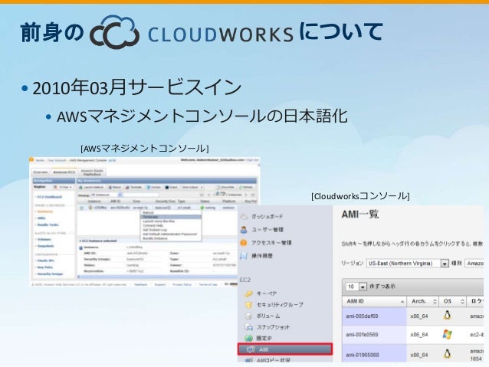Click the Linux penguin icon for ami-005daf69
Viewport: 489px width, 367px height.
point(447,316)
